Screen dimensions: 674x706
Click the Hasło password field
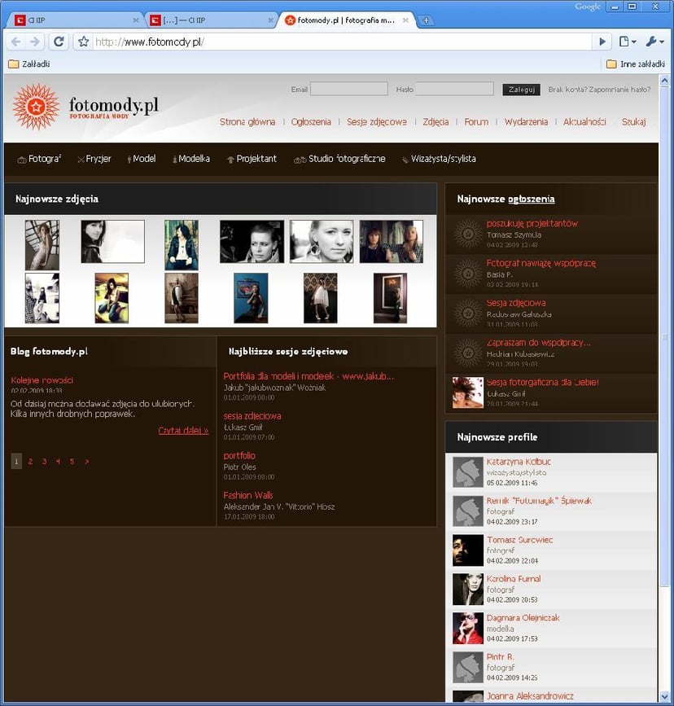point(454,90)
